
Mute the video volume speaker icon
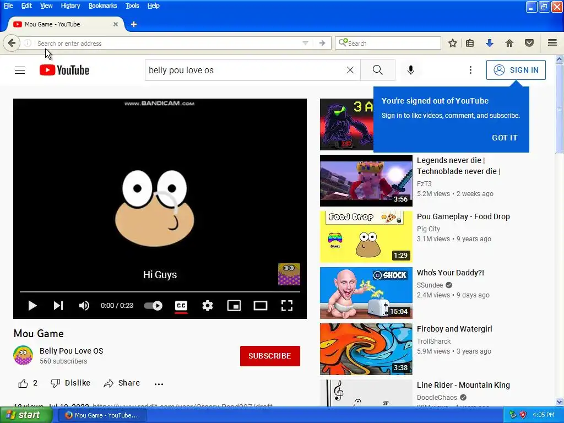pos(84,305)
